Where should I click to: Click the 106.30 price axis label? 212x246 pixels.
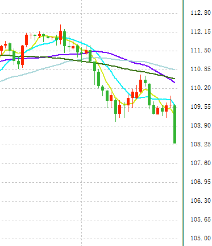[201, 200]
